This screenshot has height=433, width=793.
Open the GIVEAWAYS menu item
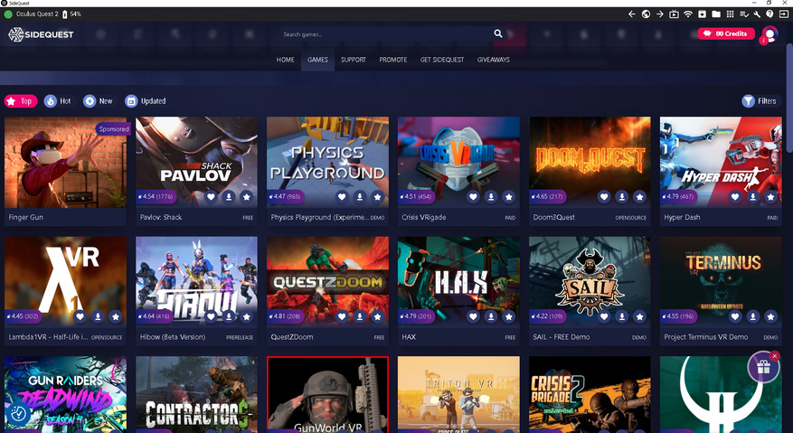pos(493,60)
